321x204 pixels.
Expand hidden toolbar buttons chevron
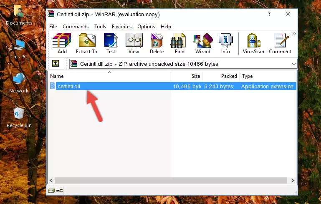(x=294, y=33)
